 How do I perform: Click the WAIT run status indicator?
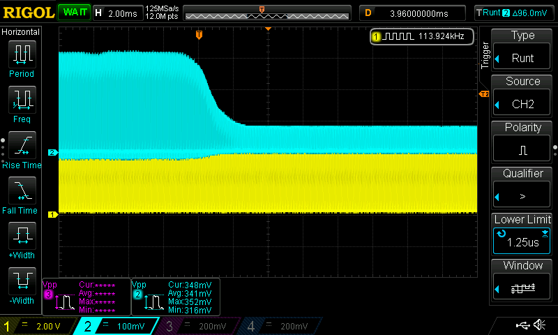tap(73, 13)
